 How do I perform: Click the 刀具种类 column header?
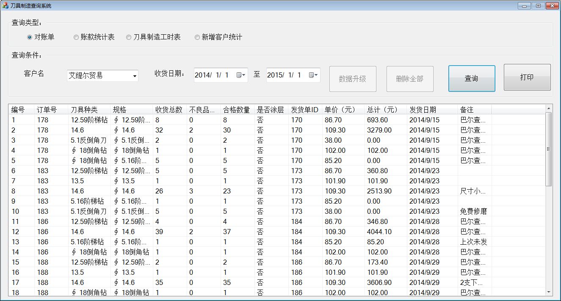(84, 110)
